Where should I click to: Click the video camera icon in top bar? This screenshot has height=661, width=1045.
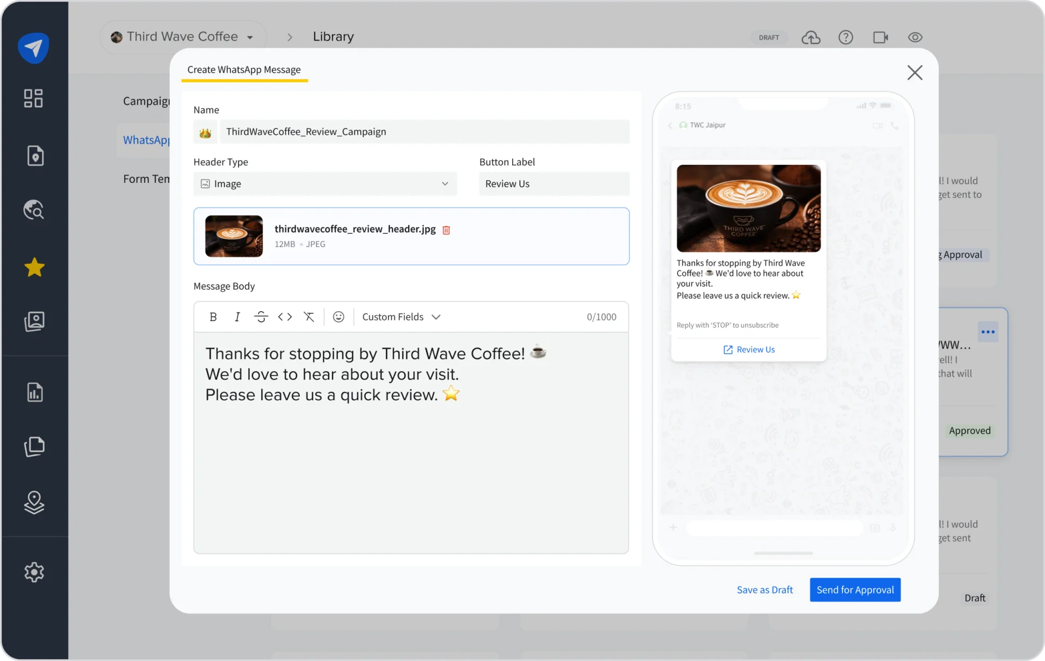click(881, 38)
